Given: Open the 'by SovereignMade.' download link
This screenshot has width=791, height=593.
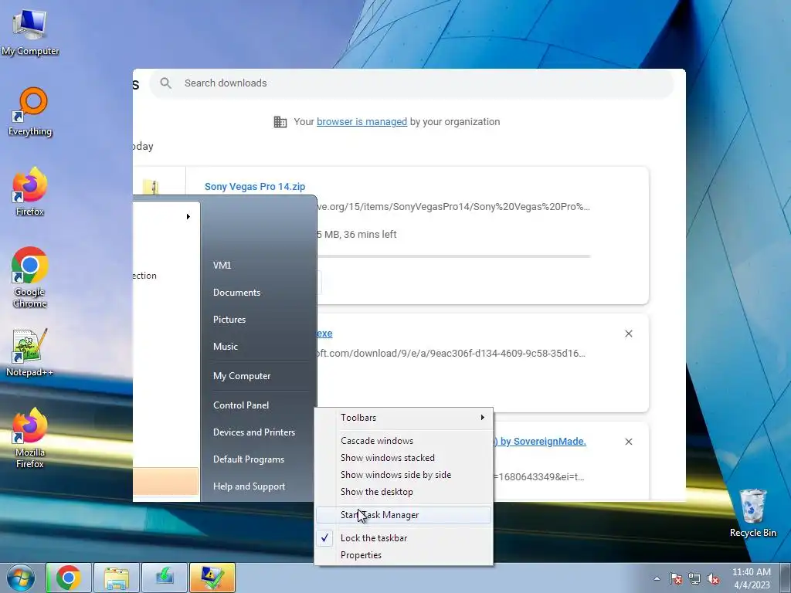Looking at the screenshot, I should pyautogui.click(x=540, y=441).
